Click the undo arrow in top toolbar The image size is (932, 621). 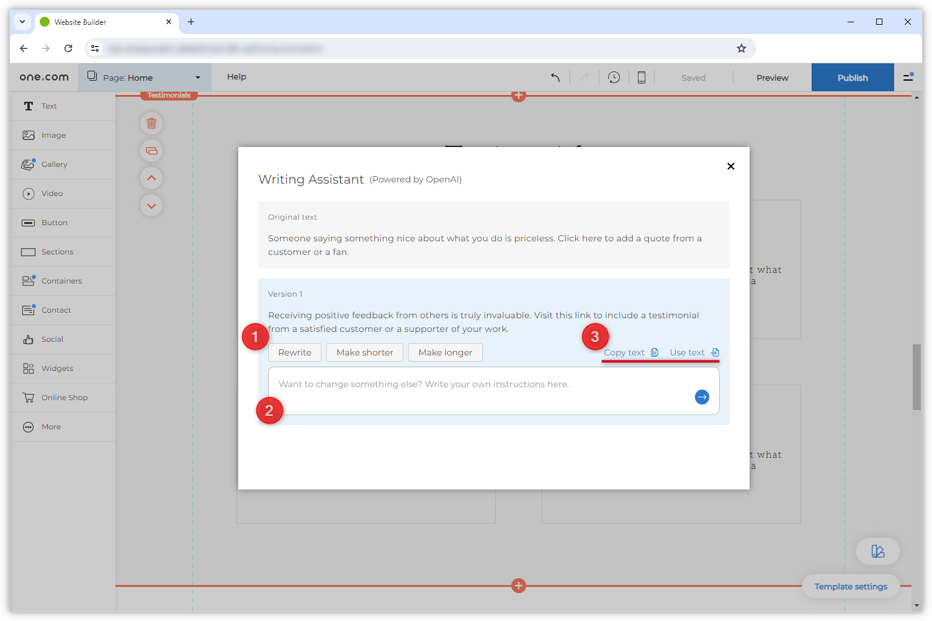[x=555, y=78]
